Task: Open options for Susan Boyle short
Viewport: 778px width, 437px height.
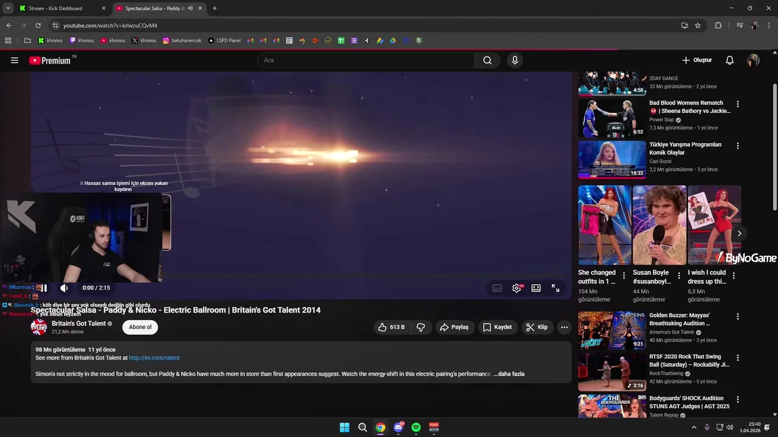Action: click(678, 276)
